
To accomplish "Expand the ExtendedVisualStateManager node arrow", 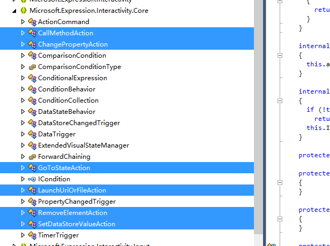I will 23,145.
